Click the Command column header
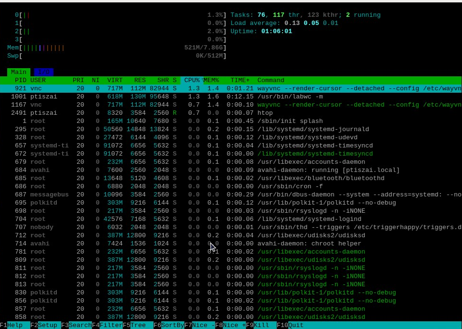The height and width of the screenshot is (329, 462). coord(271,80)
